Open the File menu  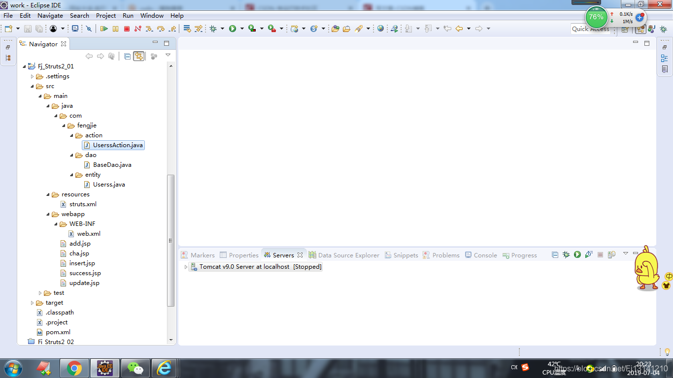(8, 15)
